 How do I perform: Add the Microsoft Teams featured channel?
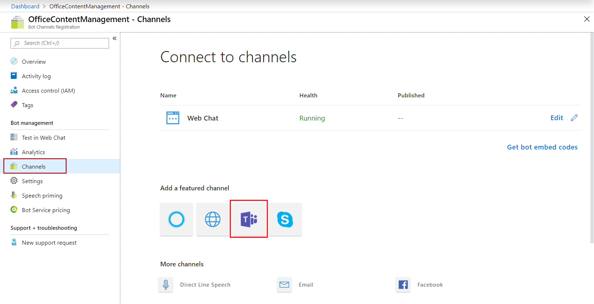click(249, 219)
